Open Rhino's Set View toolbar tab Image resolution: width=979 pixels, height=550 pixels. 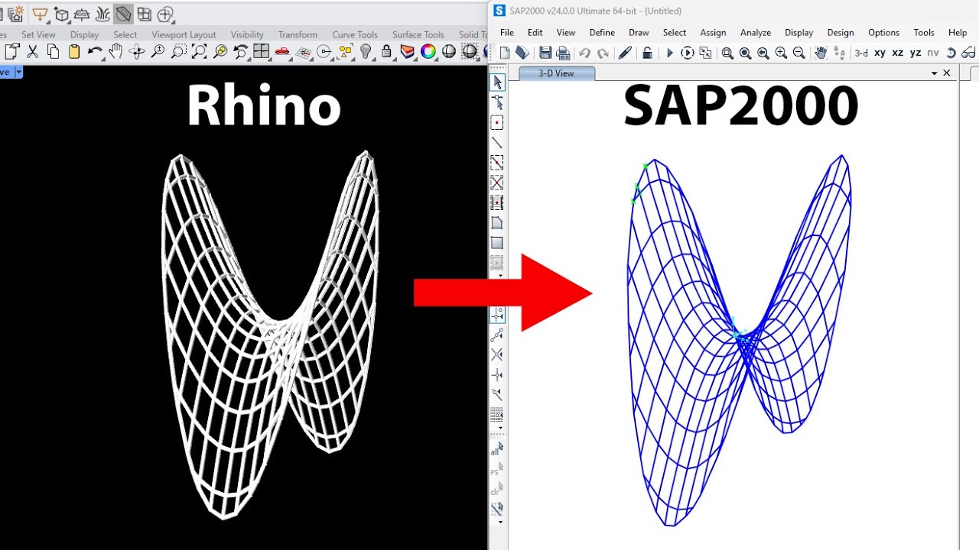[x=38, y=35]
